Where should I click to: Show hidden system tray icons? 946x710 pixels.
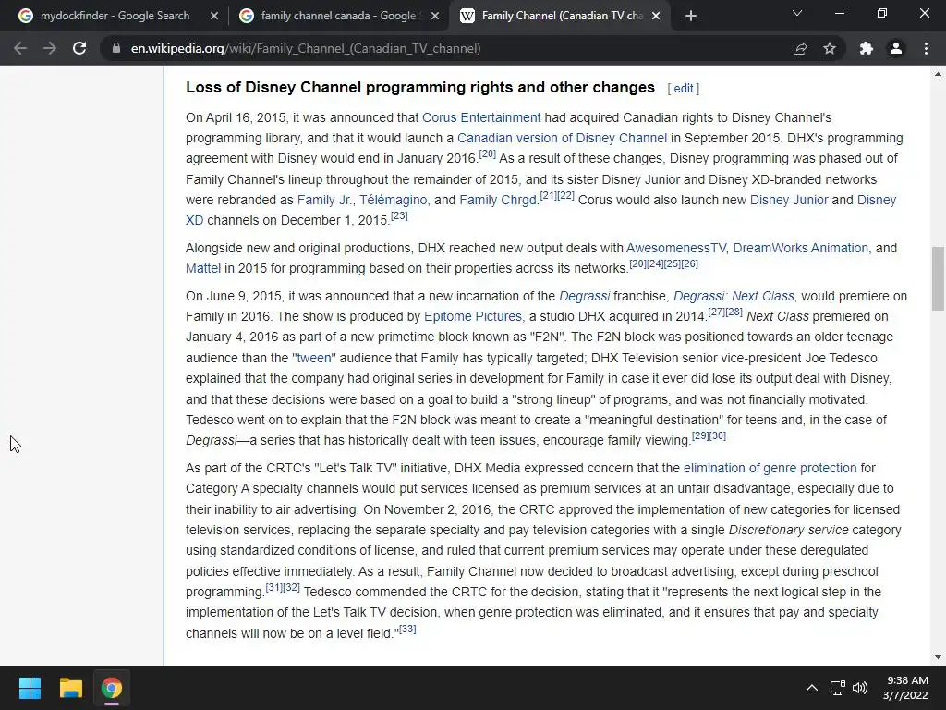812,688
